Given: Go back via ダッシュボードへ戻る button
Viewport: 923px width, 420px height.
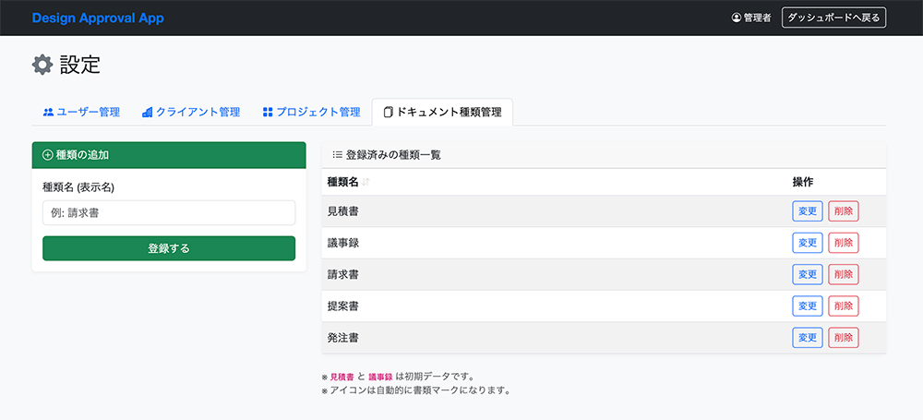Looking at the screenshot, I should [833, 18].
